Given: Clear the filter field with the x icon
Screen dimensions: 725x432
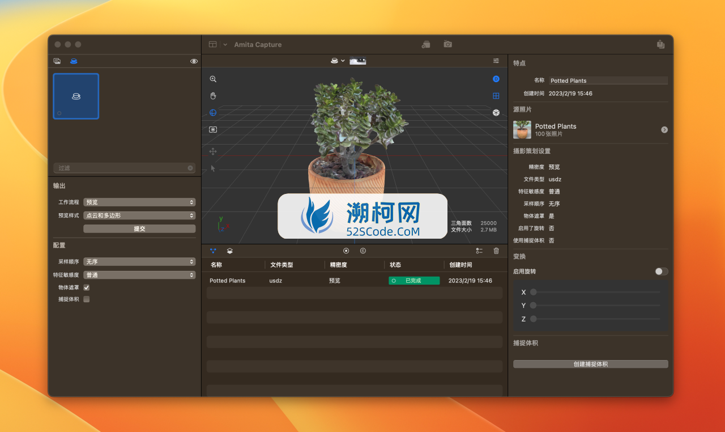Looking at the screenshot, I should click(x=190, y=168).
